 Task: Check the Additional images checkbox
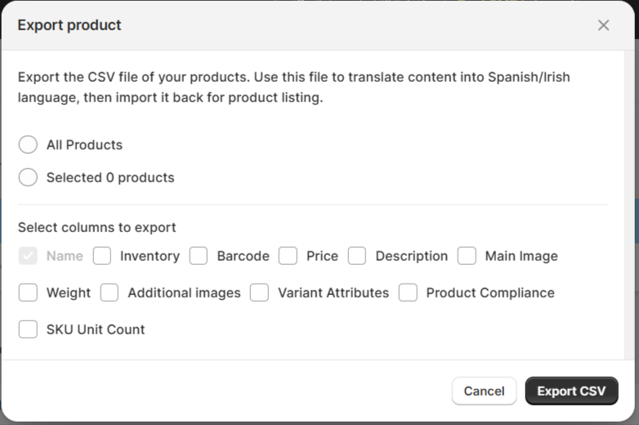(x=109, y=293)
